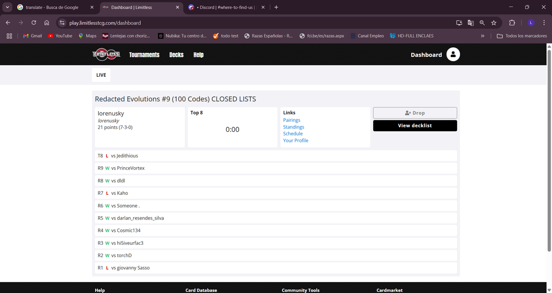Open the Chrome three-dot menu
This screenshot has width=552, height=293.
click(x=543, y=23)
